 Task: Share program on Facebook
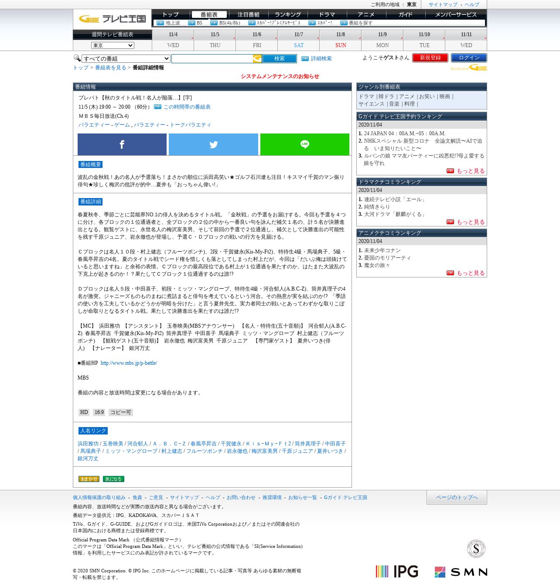(122, 144)
